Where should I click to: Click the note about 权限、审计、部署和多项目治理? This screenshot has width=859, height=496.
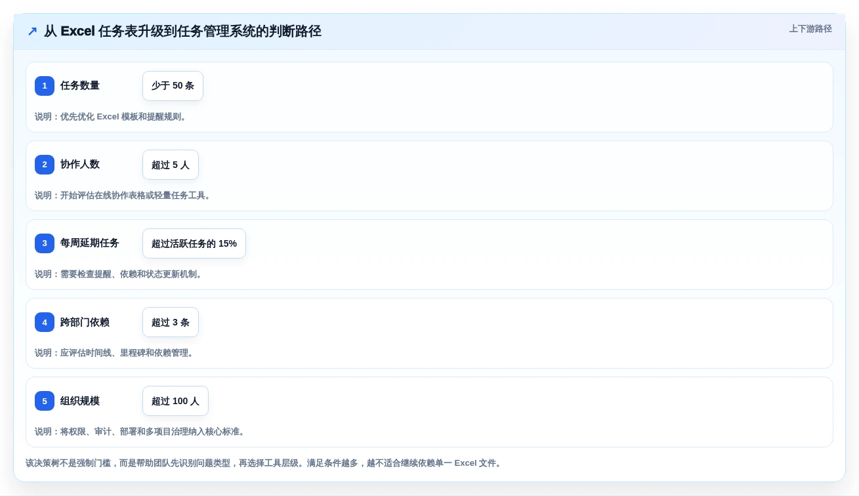pyautogui.click(x=141, y=432)
